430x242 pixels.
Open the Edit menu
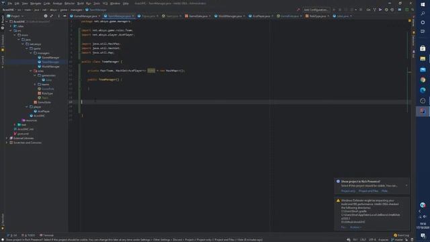click(x=17, y=3)
